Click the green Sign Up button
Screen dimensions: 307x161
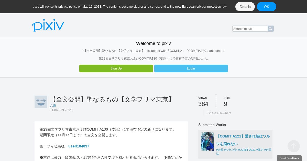[116, 68]
